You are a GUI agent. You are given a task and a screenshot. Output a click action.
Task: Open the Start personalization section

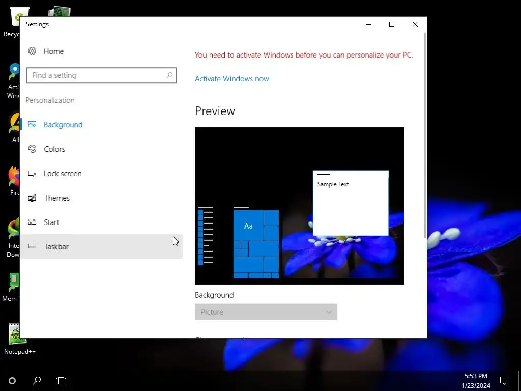point(101,222)
